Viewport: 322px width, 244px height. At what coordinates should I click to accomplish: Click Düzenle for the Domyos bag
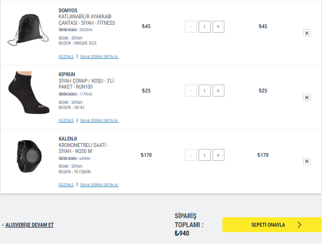66,57
